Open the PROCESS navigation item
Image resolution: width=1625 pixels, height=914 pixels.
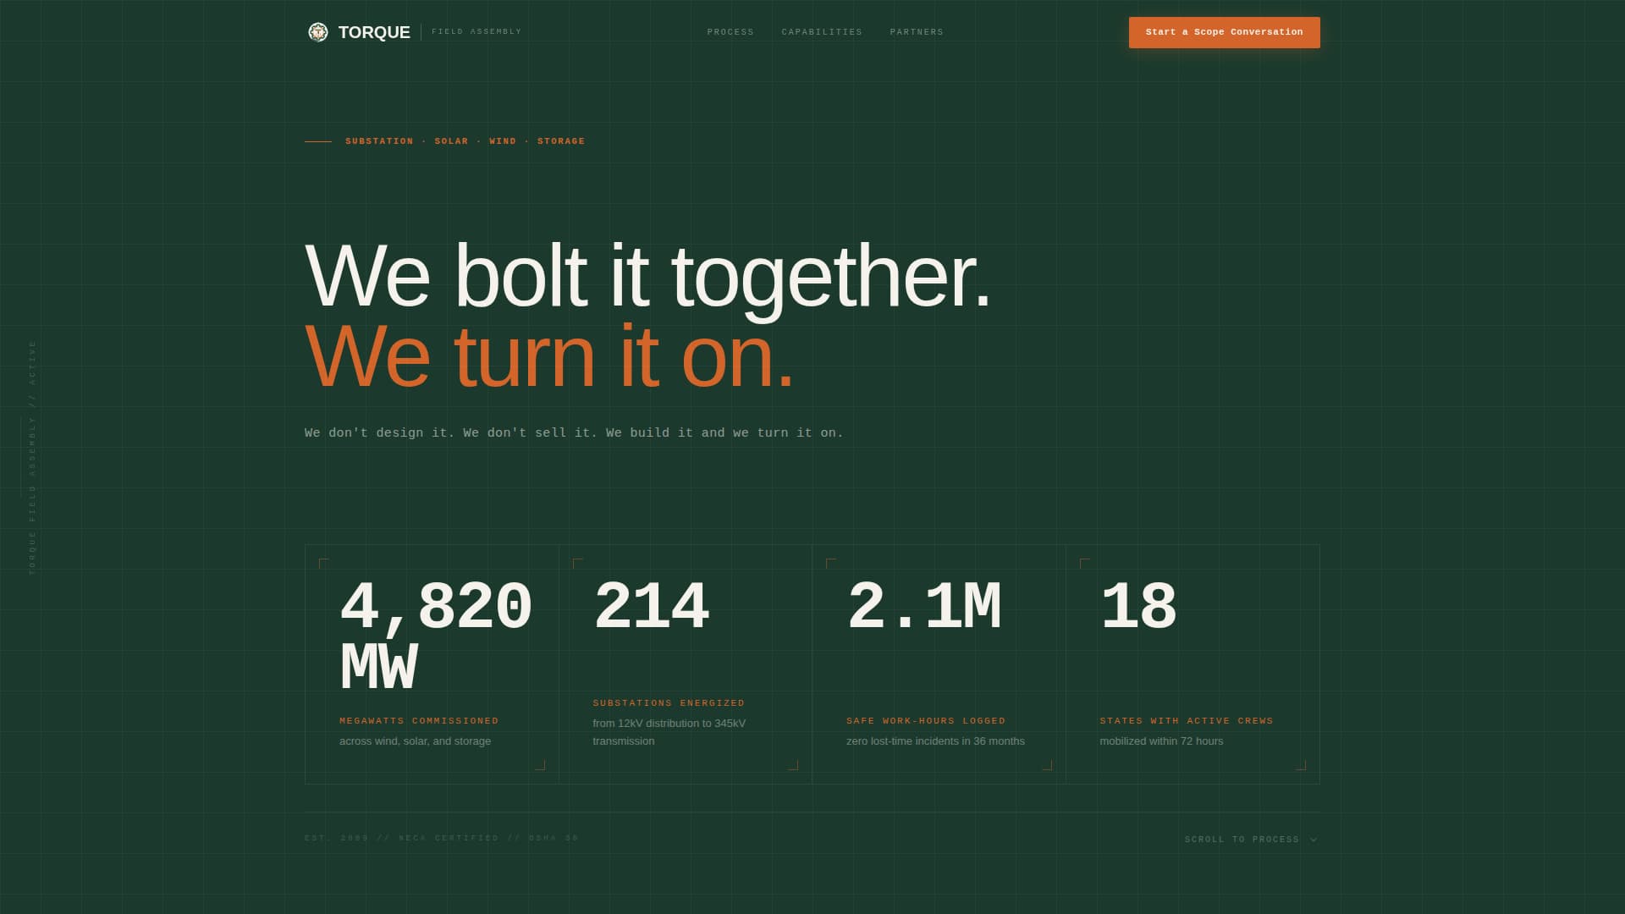coord(730,32)
